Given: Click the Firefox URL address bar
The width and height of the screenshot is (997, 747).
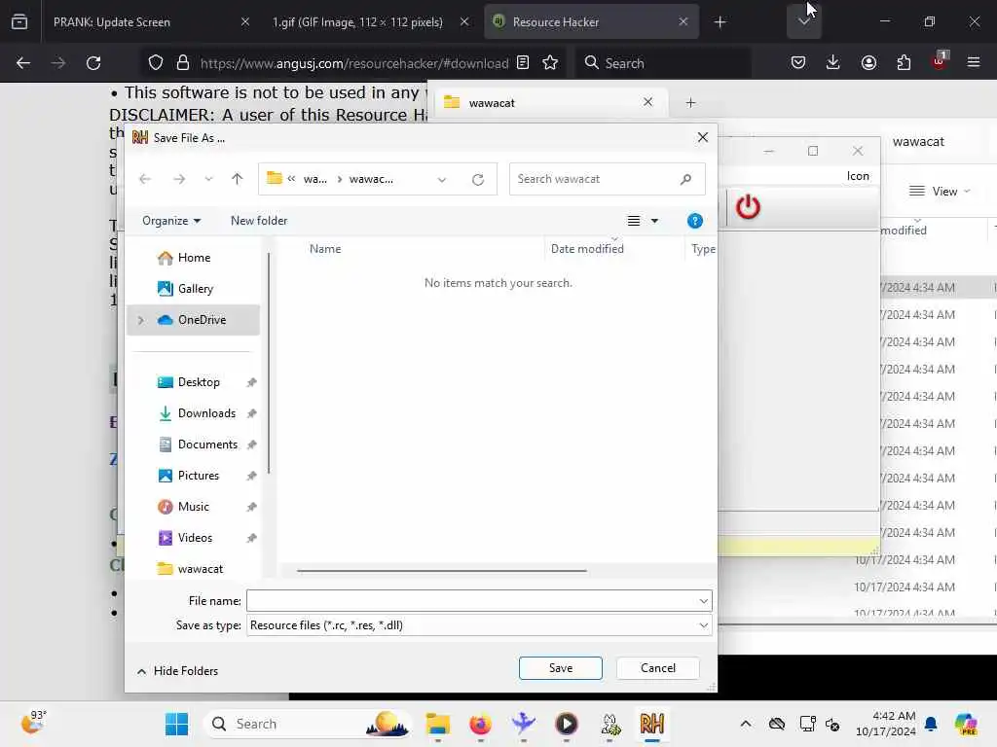Looking at the screenshot, I should (353, 63).
